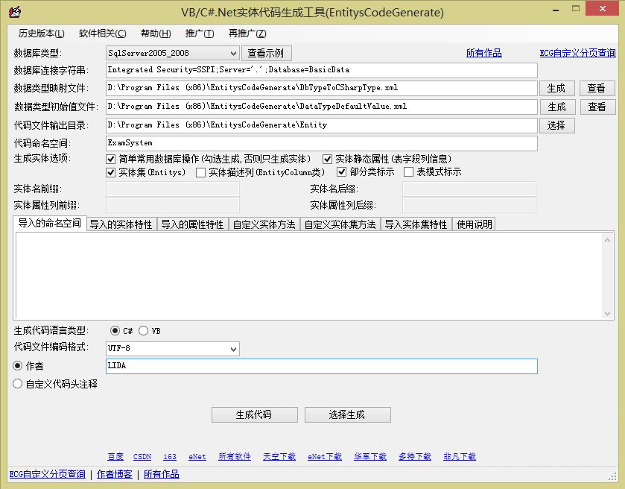Open the ECG自定义分页查询 link at top right
Screen dimensions: 625x489
(577, 53)
